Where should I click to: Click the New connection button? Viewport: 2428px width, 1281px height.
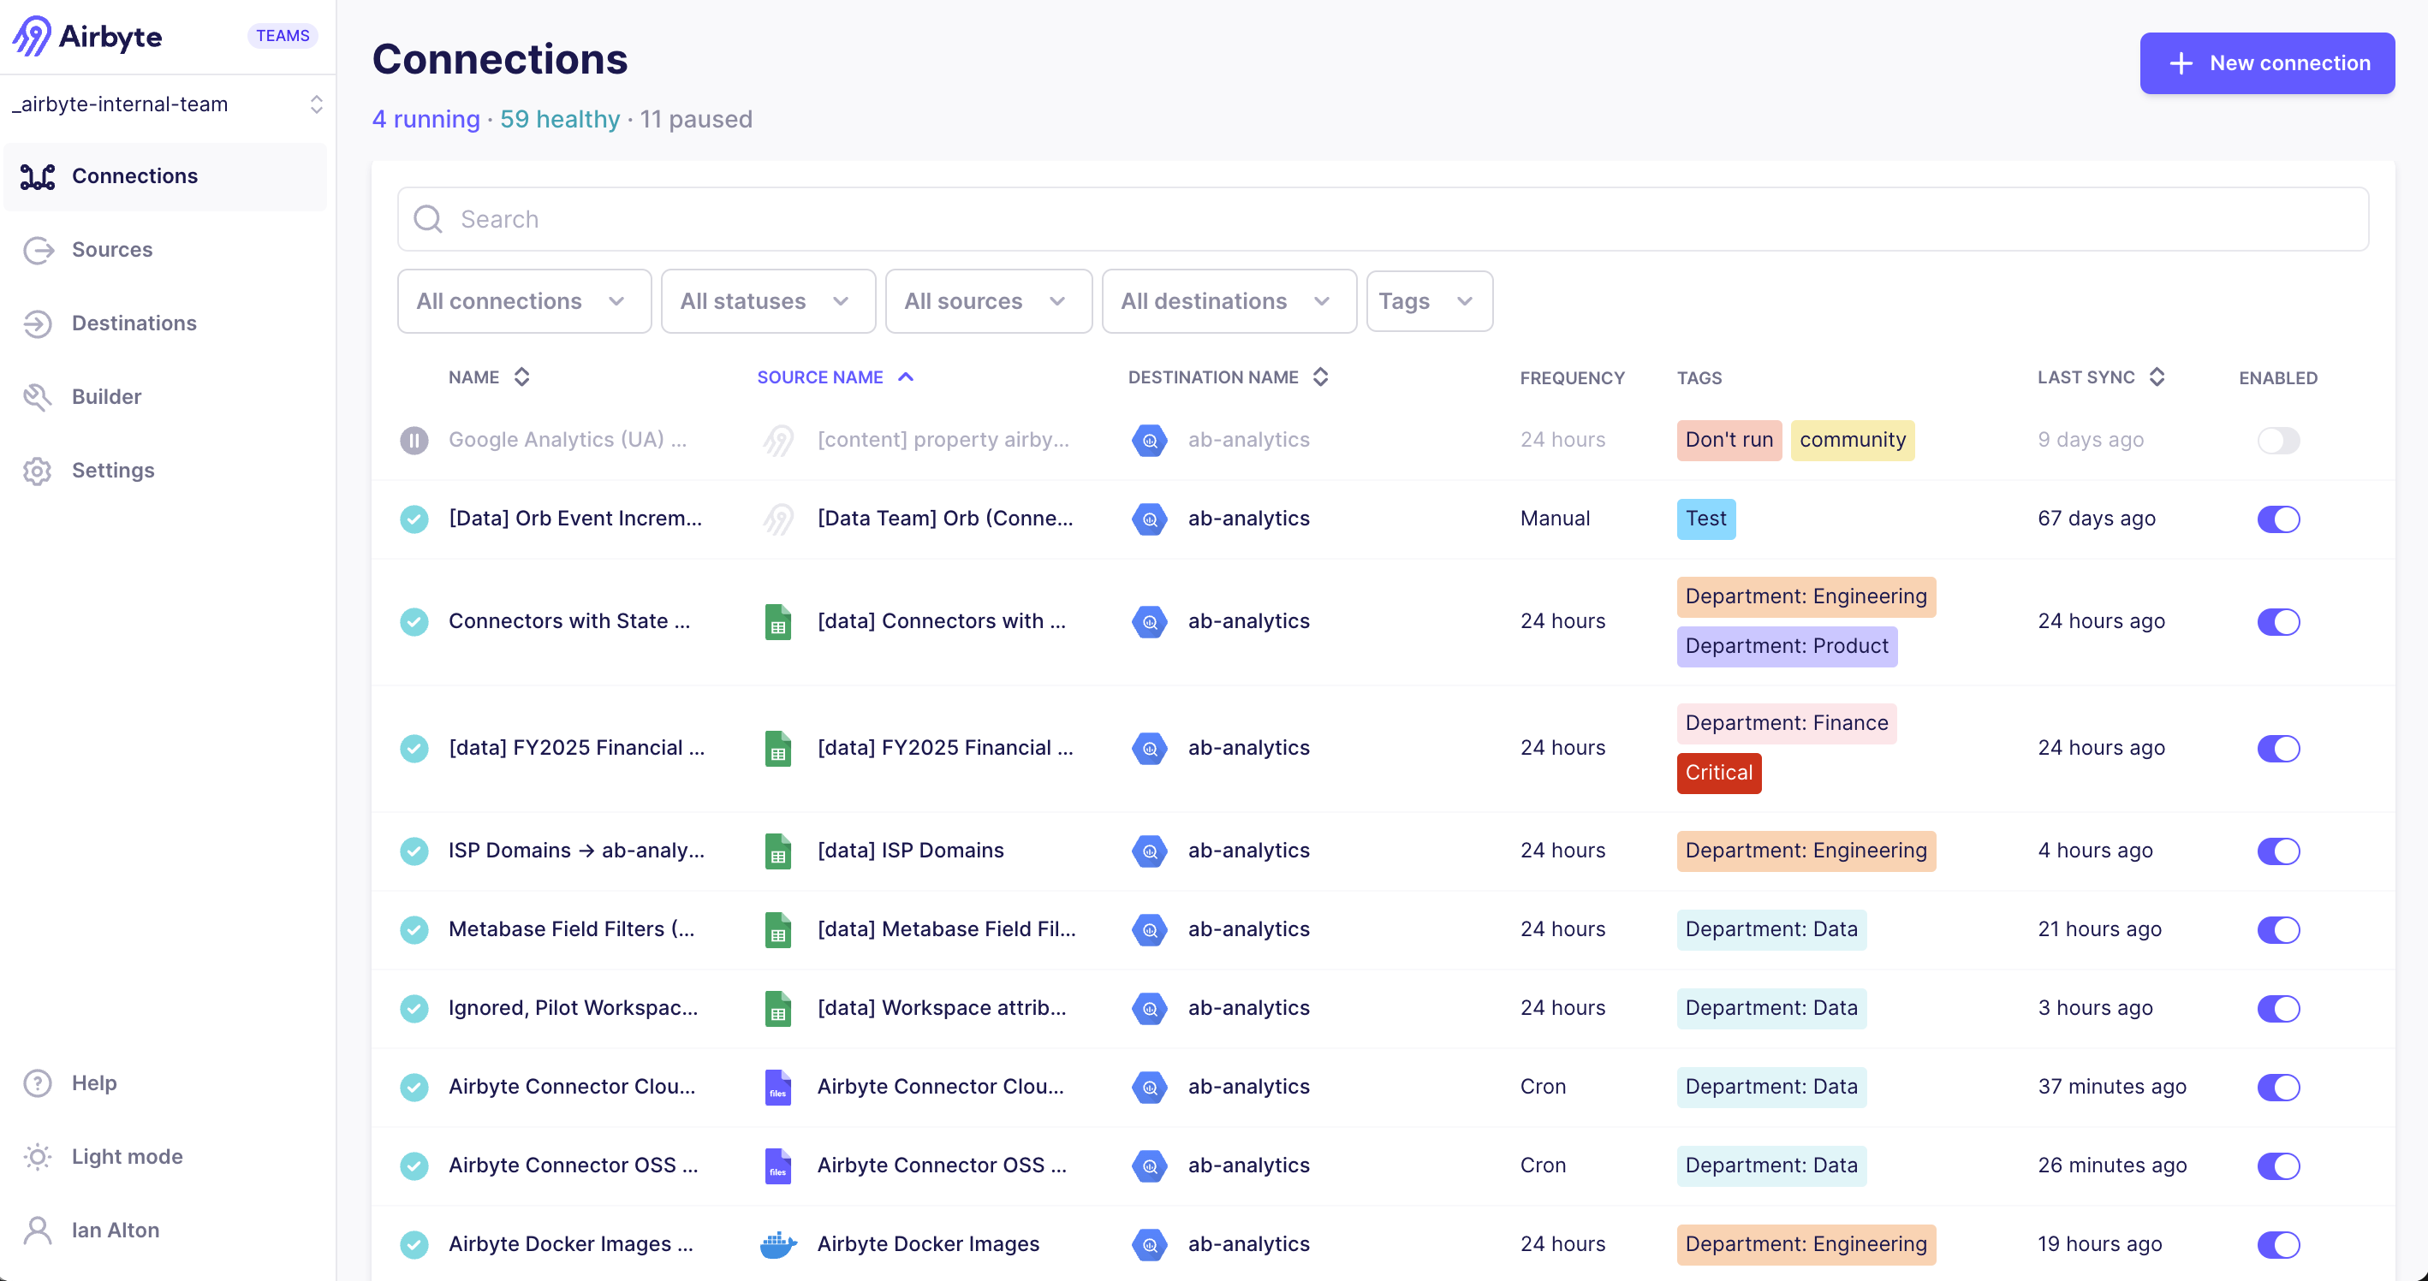pos(2267,63)
